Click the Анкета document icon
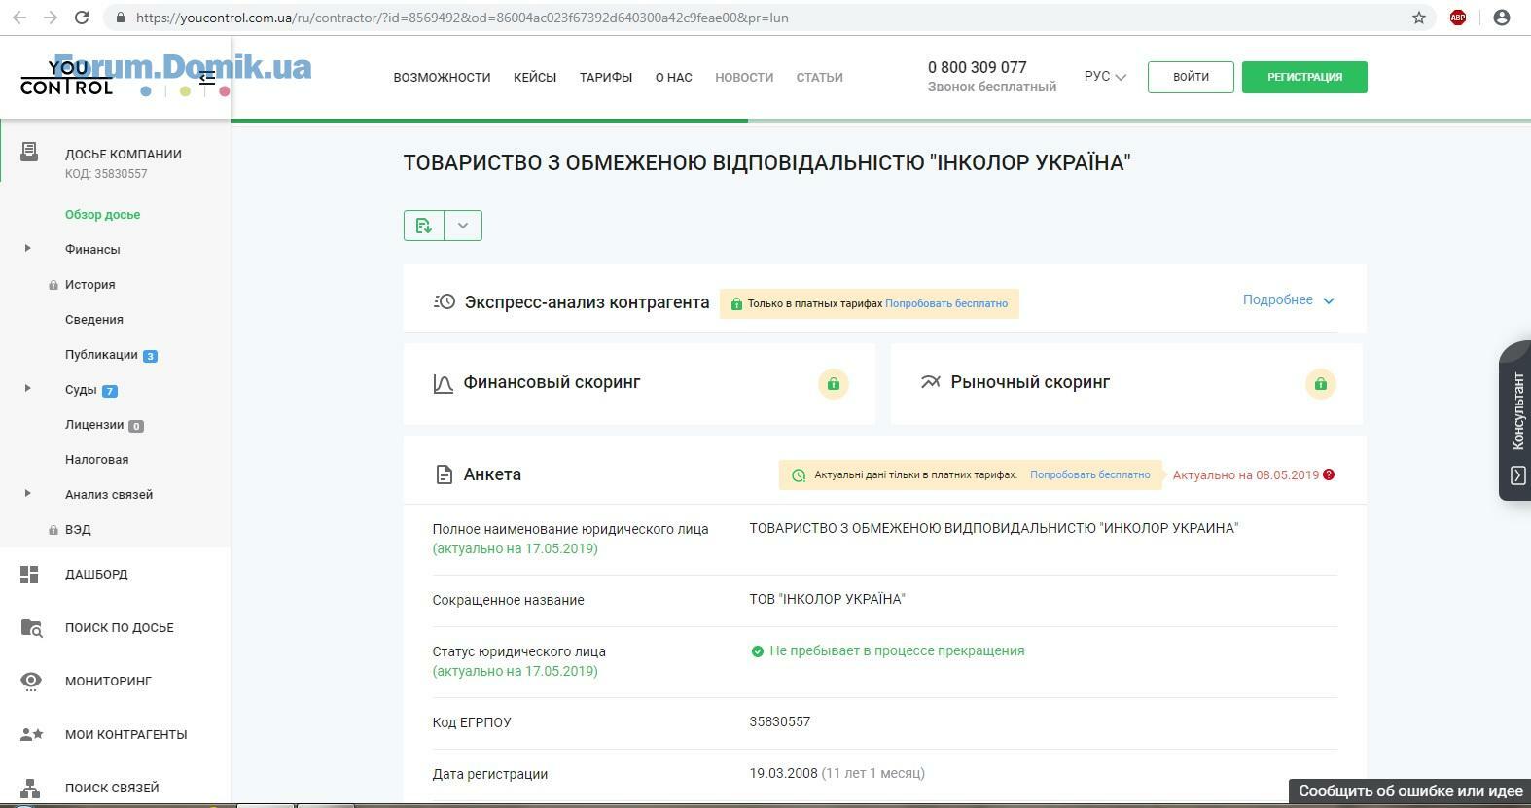 click(444, 474)
